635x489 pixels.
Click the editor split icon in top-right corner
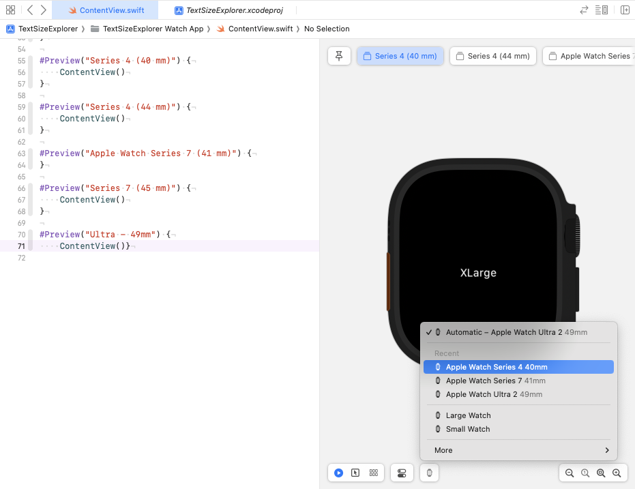pyautogui.click(x=625, y=10)
